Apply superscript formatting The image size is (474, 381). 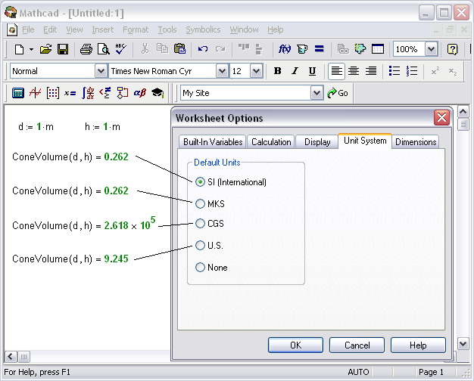(435, 71)
